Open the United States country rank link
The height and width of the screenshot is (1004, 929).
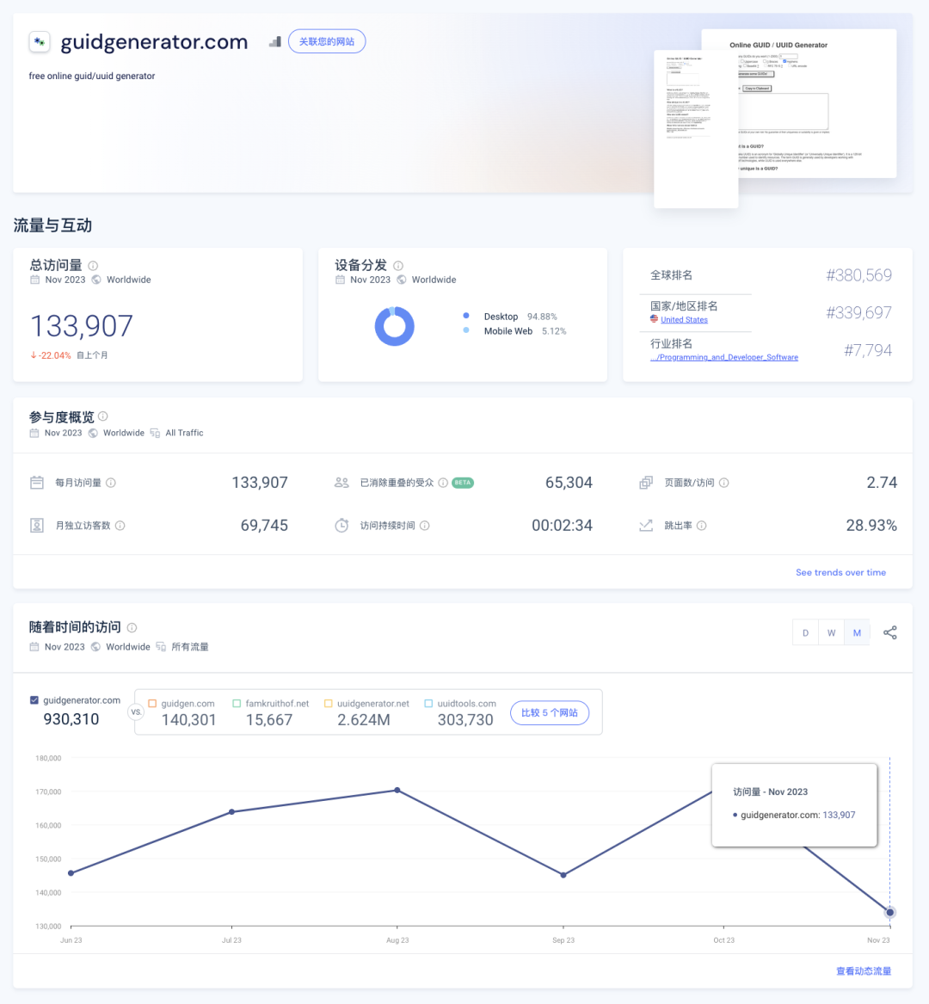click(684, 320)
